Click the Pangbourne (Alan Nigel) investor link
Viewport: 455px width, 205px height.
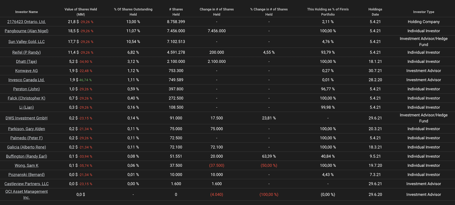(x=26, y=31)
